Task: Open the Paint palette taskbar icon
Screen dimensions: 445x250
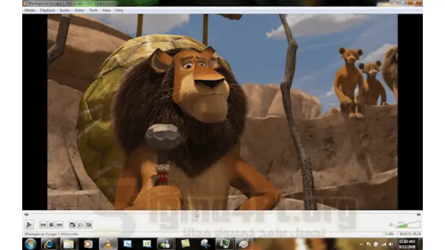Action: click(244, 244)
